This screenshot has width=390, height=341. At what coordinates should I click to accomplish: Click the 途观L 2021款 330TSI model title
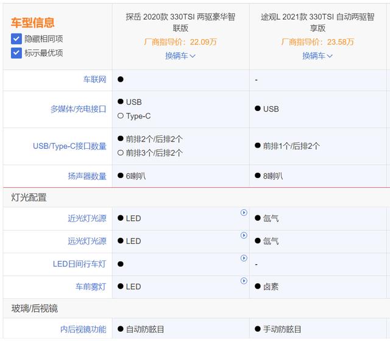[317, 23]
